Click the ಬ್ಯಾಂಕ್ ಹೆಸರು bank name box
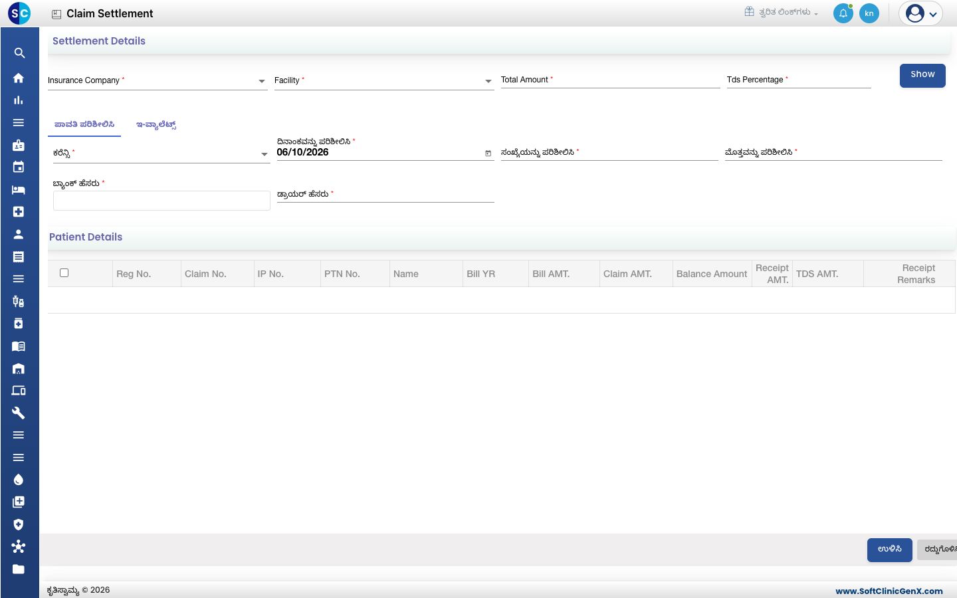This screenshot has height=598, width=957. [161, 201]
